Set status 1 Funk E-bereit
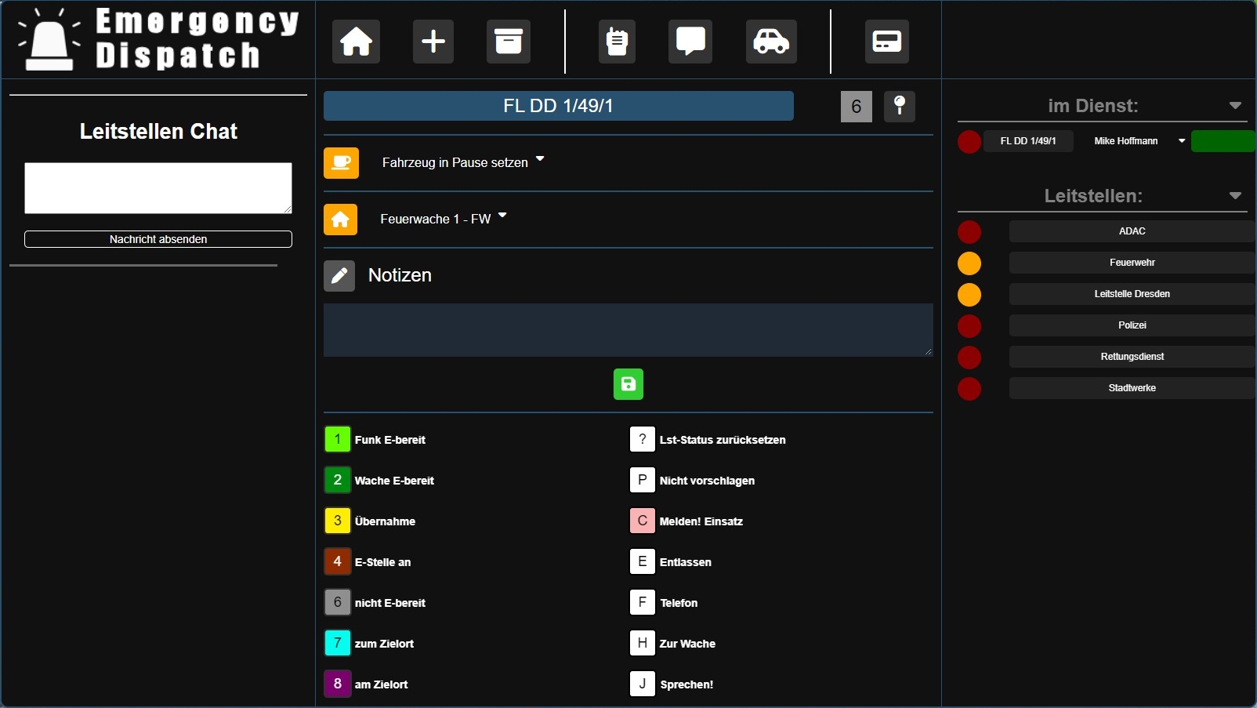This screenshot has height=708, width=1257. [338, 440]
